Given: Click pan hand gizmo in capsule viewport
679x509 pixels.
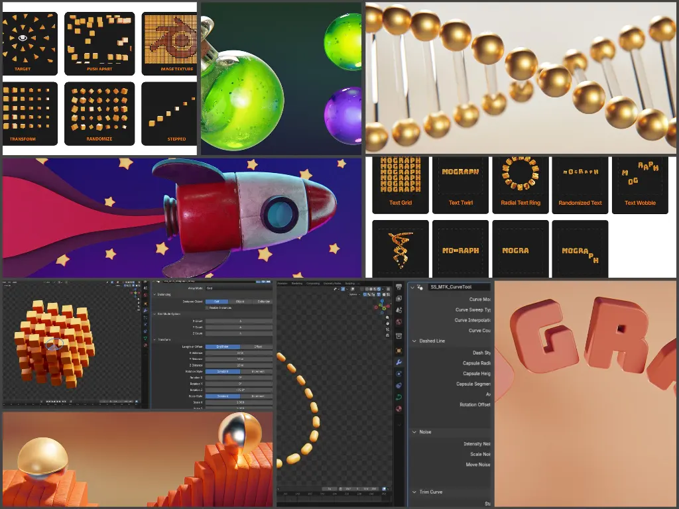Looking at the screenshot, I should pyautogui.click(x=387, y=323).
